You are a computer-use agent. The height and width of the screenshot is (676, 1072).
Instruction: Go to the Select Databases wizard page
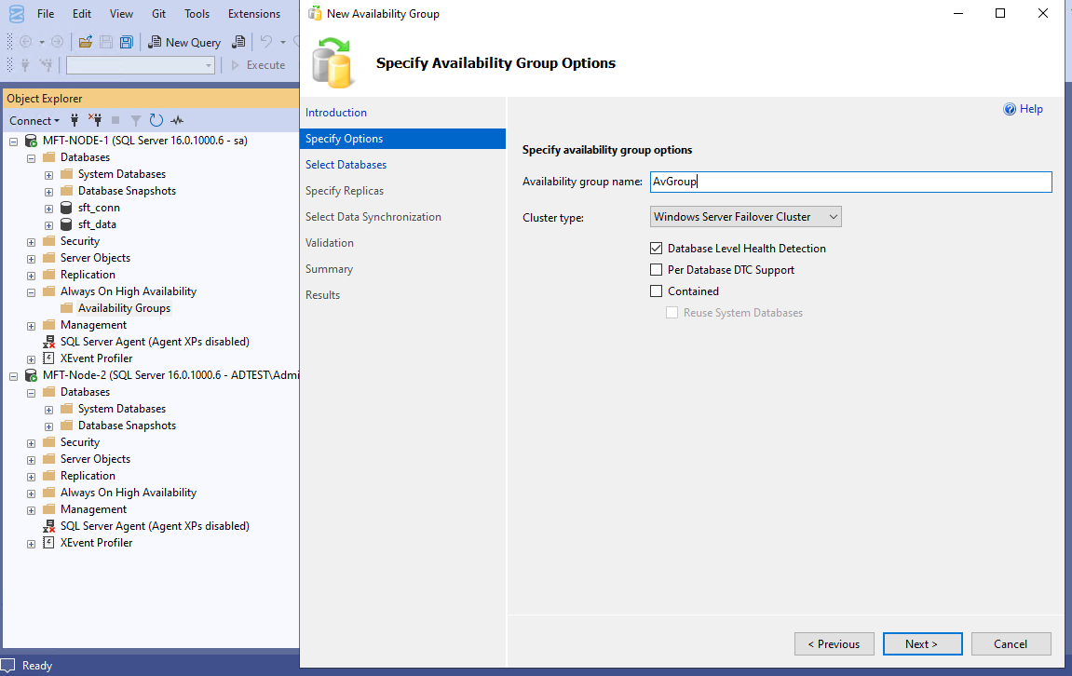click(x=346, y=165)
